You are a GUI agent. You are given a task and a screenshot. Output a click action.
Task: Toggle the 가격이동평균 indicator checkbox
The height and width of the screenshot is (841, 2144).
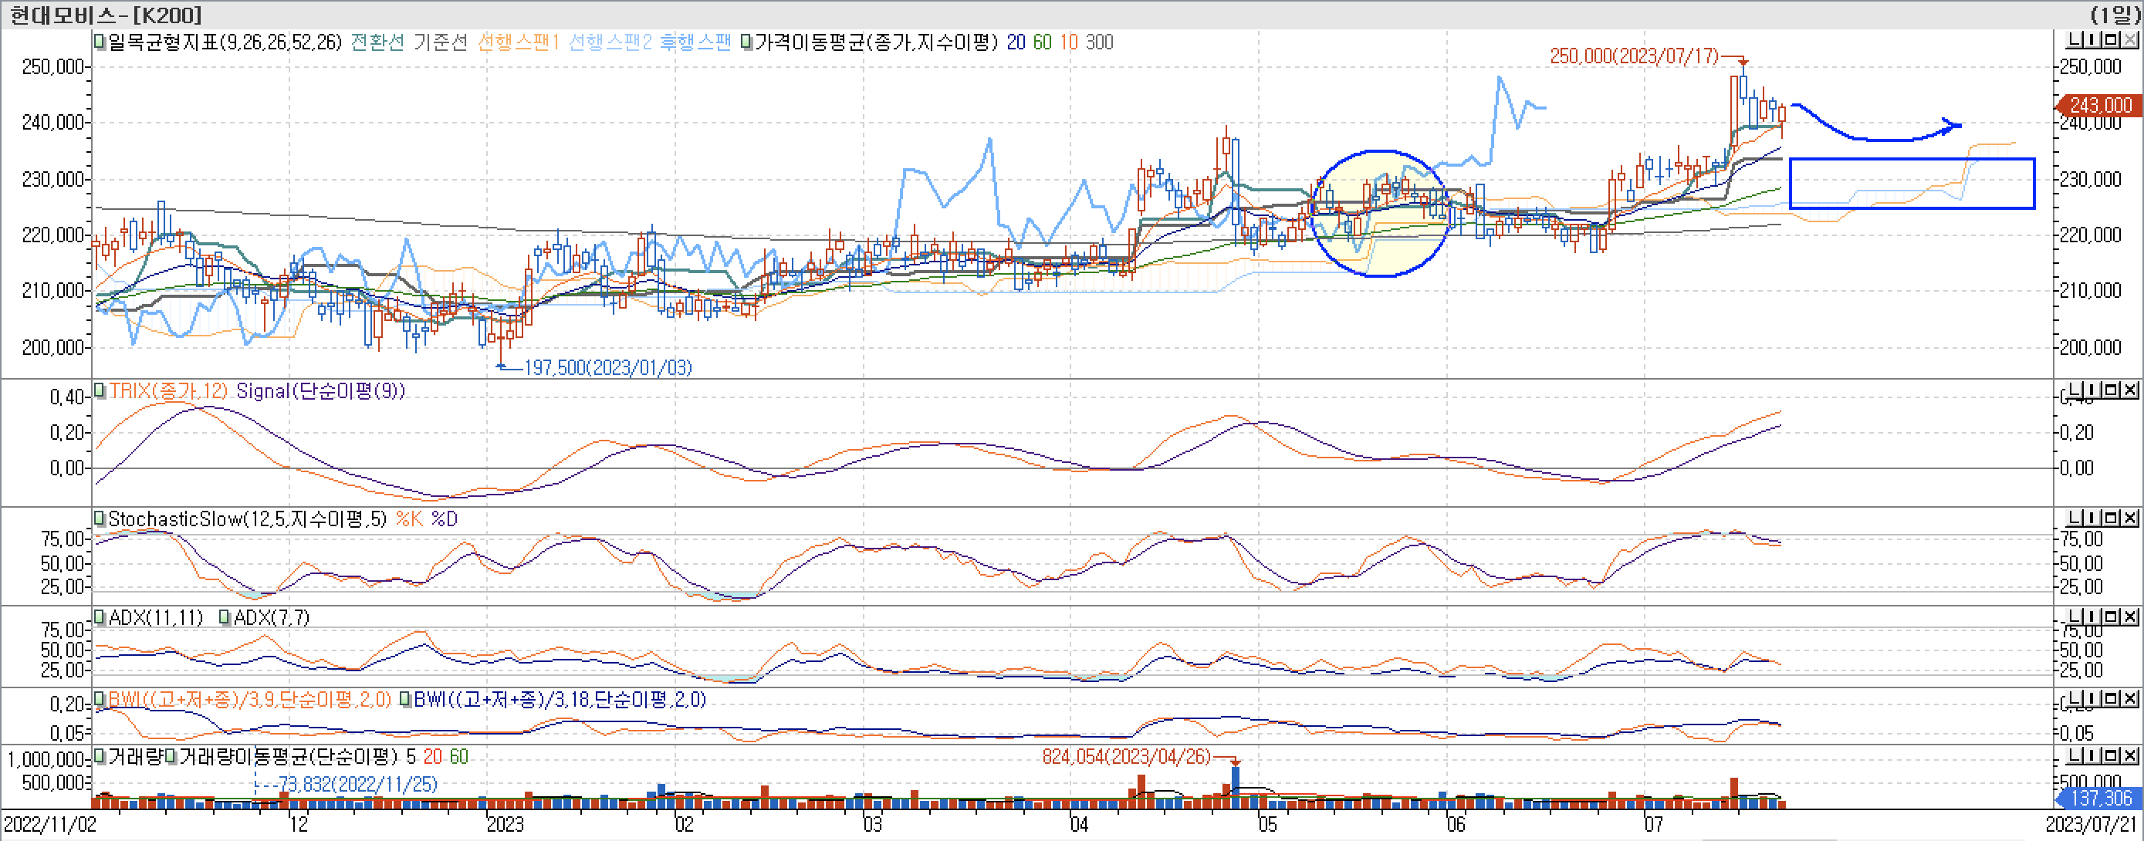(x=746, y=42)
